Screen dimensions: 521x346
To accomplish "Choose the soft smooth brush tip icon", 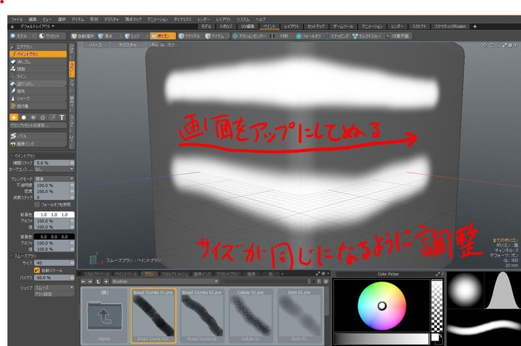I will tap(14, 118).
